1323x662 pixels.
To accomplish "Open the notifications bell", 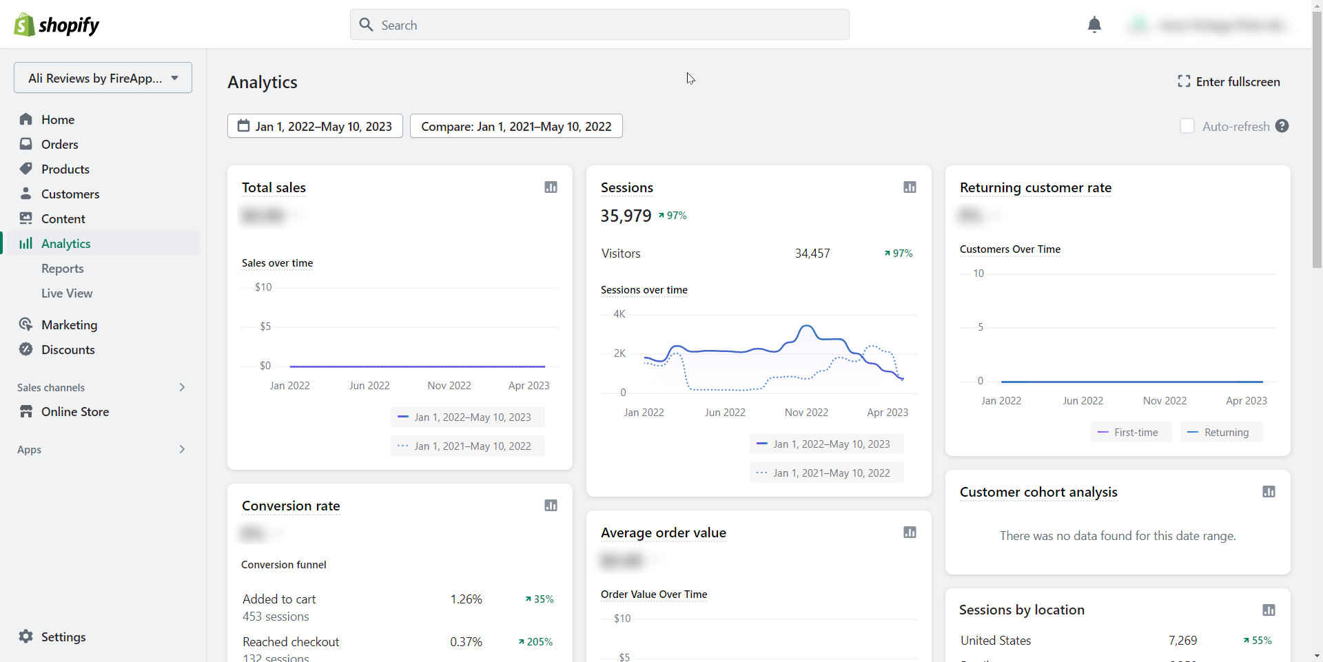I will [1094, 25].
